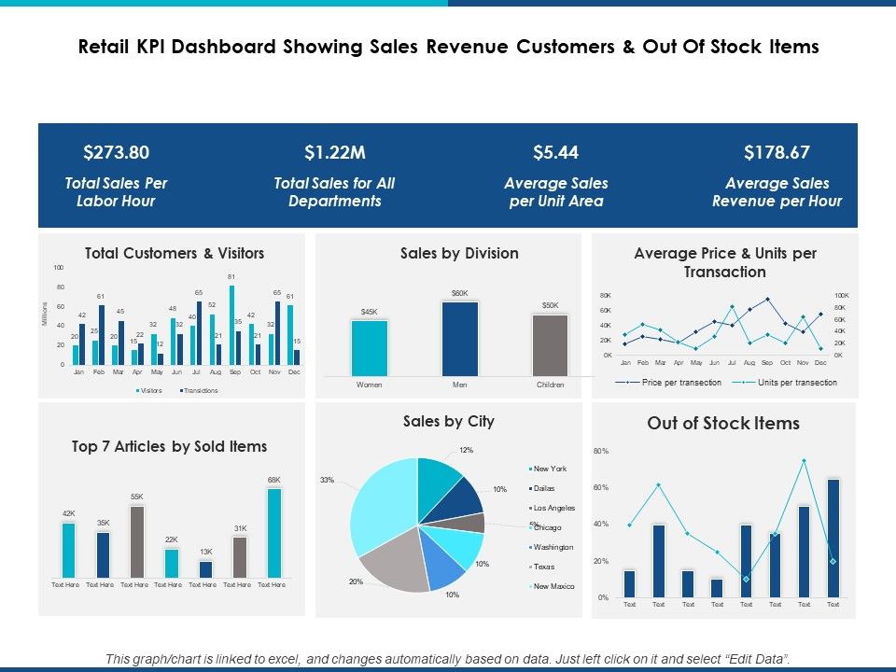
Task: Click the Women bar in Sales by Division
Action: click(370, 348)
